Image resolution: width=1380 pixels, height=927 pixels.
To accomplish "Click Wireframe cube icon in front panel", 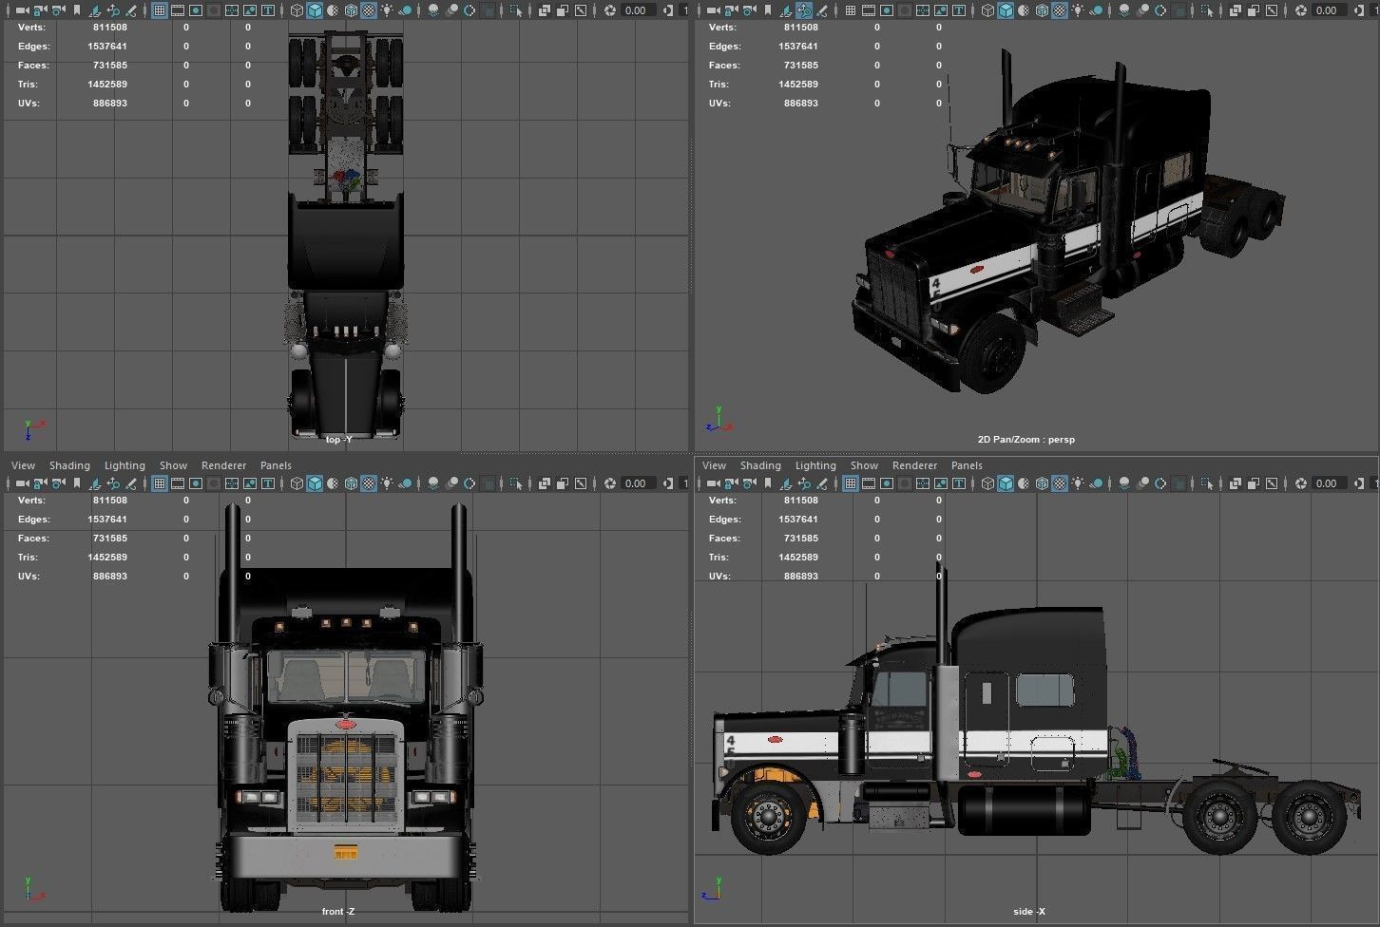I will click(x=297, y=483).
